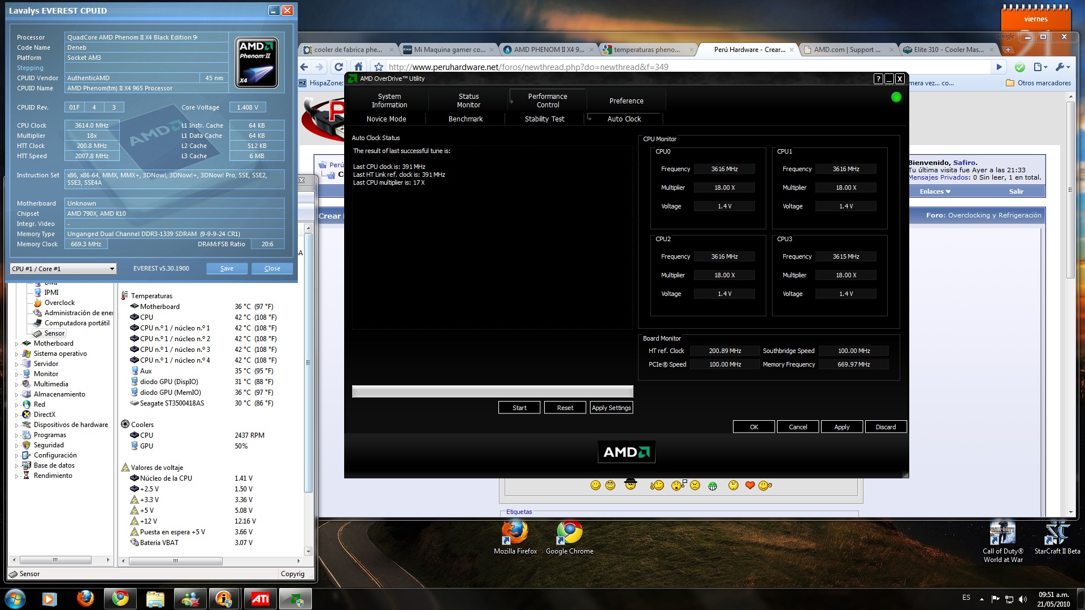Insert the red heart smiley
The height and width of the screenshot is (610, 1085).
(x=750, y=485)
